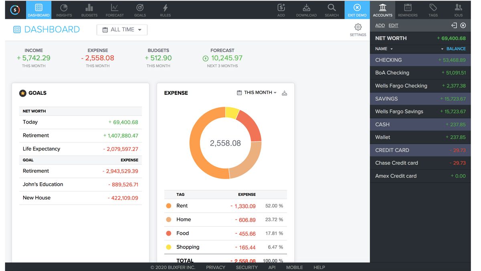Open the Rules section

(165, 10)
